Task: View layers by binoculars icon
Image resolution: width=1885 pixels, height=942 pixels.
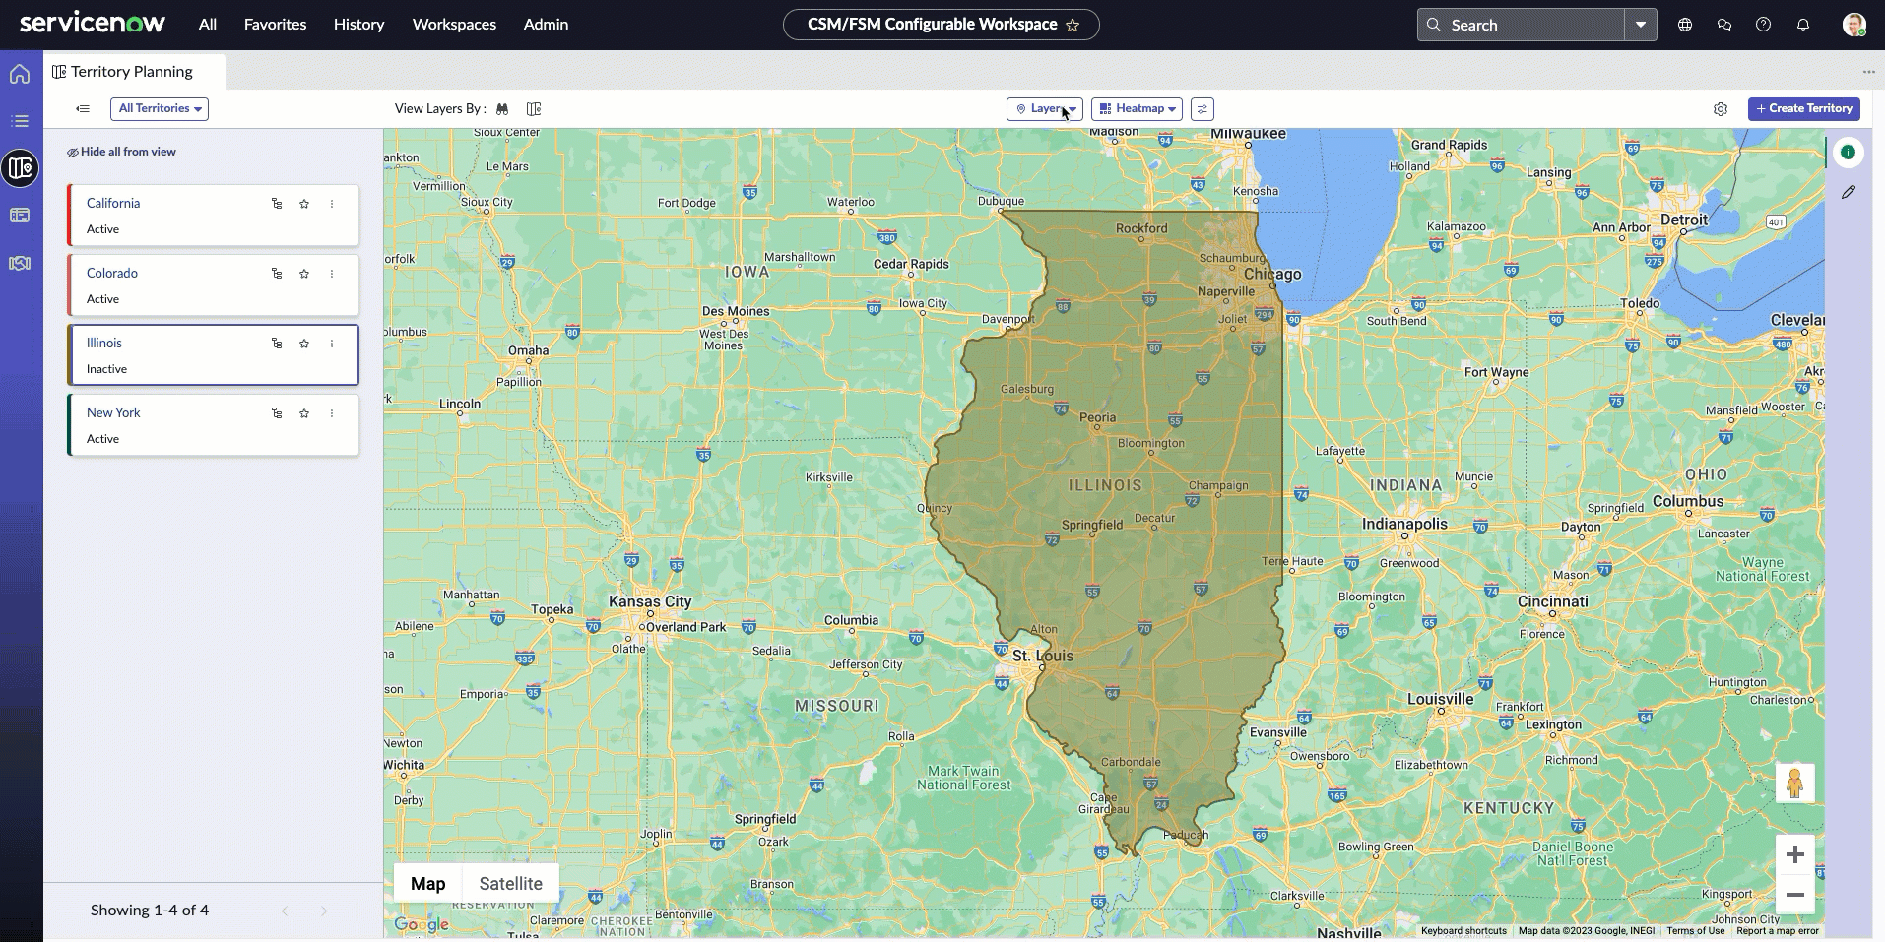Action: click(502, 109)
